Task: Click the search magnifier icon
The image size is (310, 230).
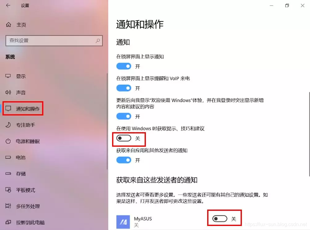Action: [x=98, y=41]
